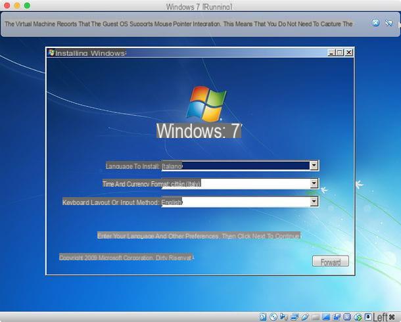Minimize the VirtualBox window with yellow button

pyautogui.click(x=17, y=5)
